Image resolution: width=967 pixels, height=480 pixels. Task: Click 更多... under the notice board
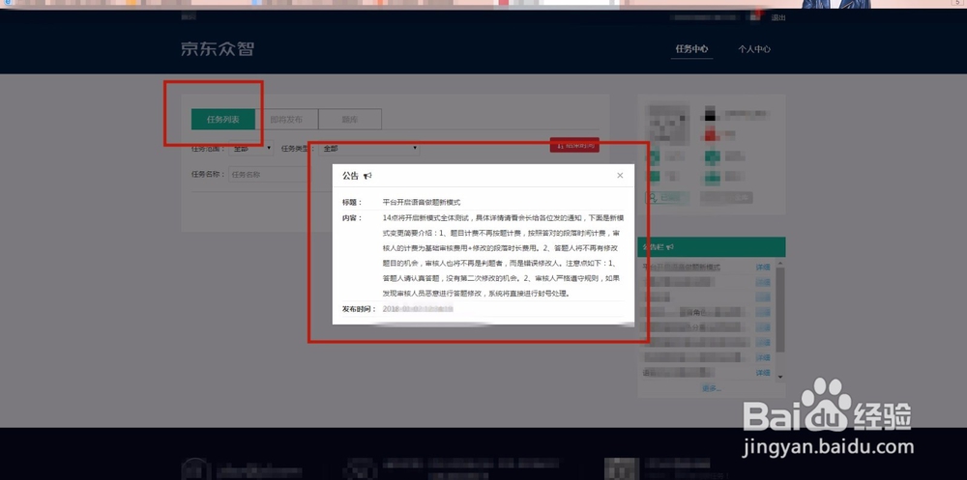click(x=711, y=388)
